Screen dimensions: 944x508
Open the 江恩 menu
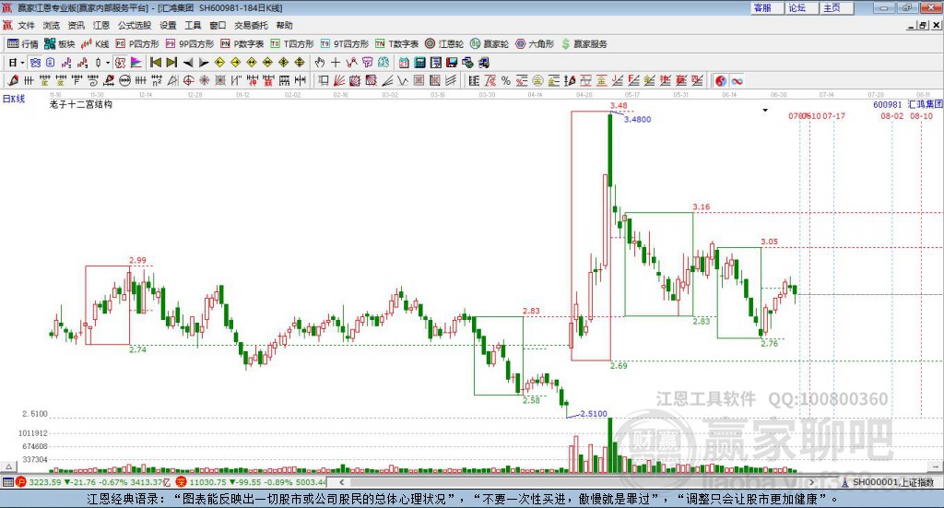[101, 25]
